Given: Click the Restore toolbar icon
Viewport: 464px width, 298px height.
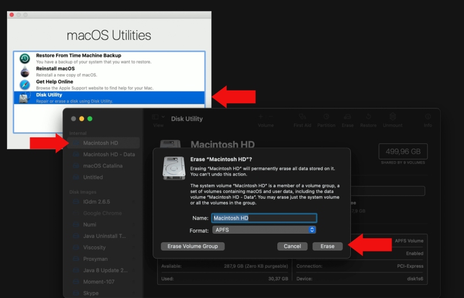Looking at the screenshot, I should click(368, 117).
